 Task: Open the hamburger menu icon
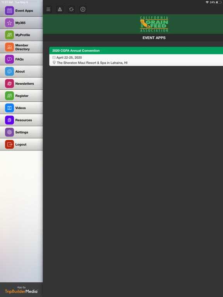click(x=48, y=9)
